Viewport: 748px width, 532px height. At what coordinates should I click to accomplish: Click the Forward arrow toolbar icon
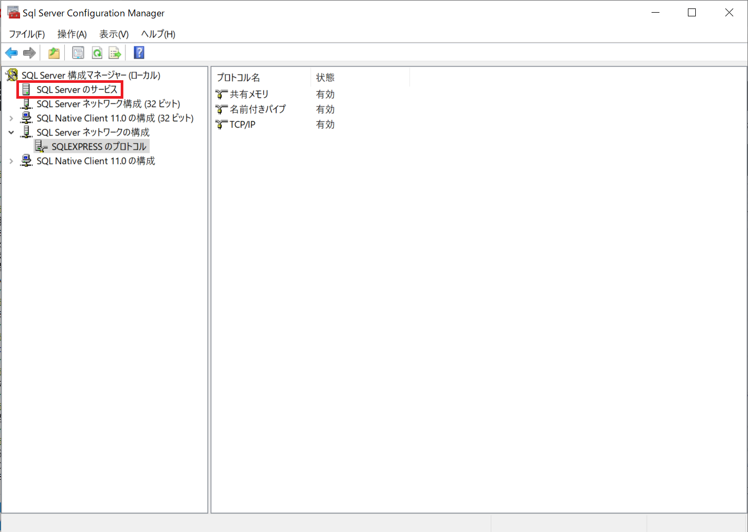[x=30, y=53]
